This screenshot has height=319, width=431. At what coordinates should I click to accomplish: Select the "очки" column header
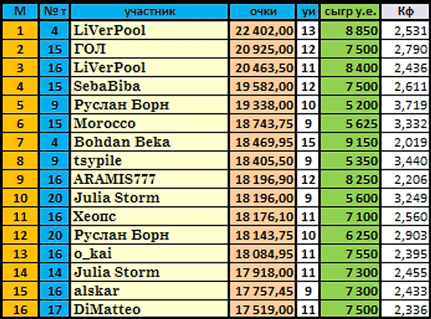point(263,12)
